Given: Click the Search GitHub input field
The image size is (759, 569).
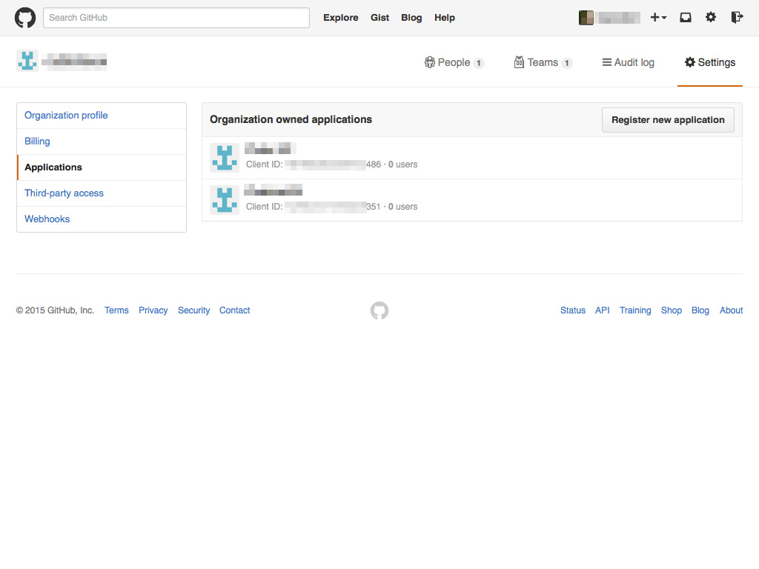Looking at the screenshot, I should coord(176,17).
